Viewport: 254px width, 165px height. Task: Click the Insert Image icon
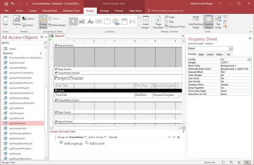[146, 22]
